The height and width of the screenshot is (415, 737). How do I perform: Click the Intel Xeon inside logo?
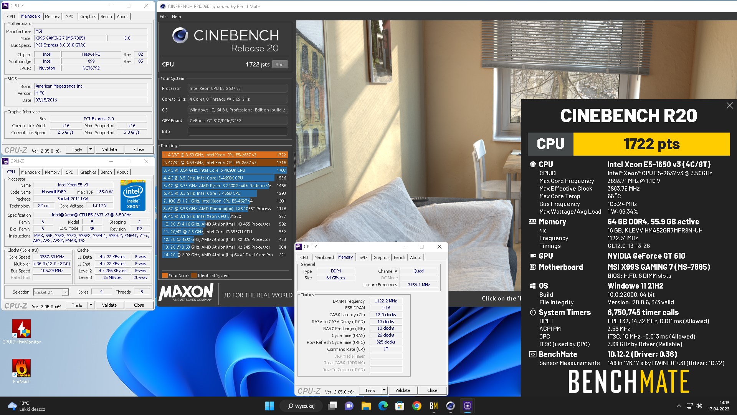pos(133,196)
